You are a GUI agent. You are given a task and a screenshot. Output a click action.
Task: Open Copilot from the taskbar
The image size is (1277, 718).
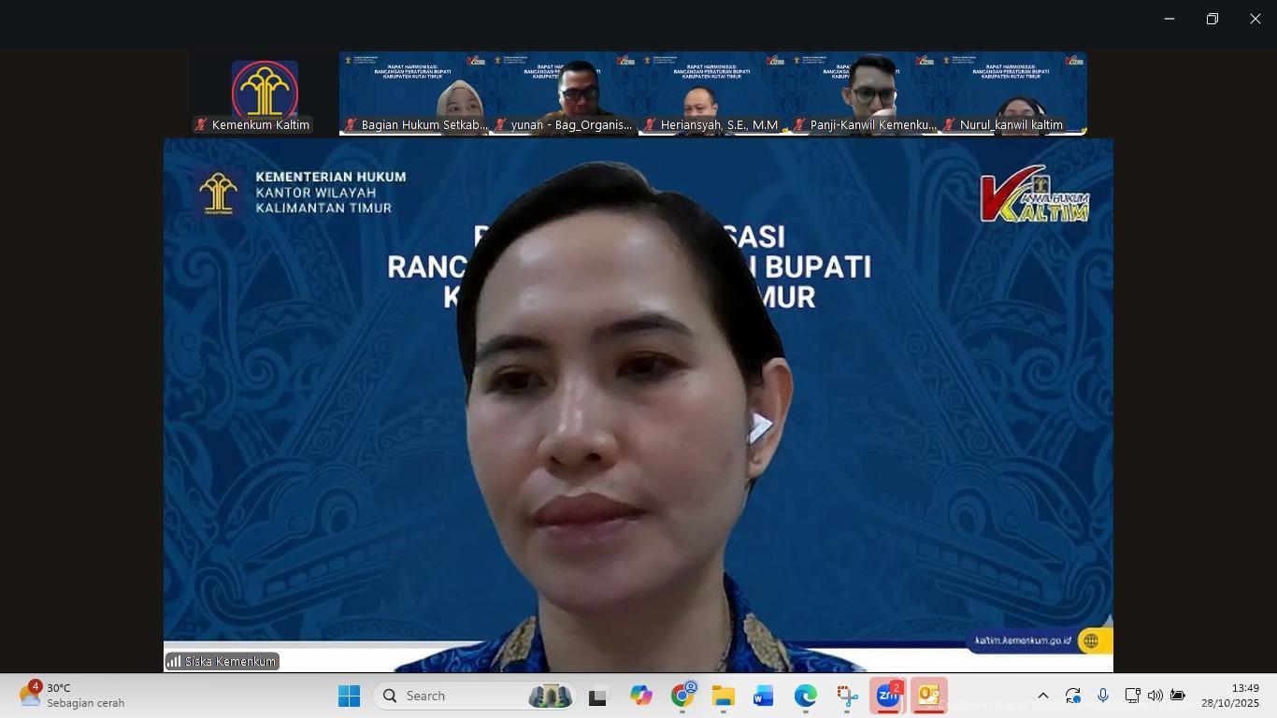[x=640, y=696]
